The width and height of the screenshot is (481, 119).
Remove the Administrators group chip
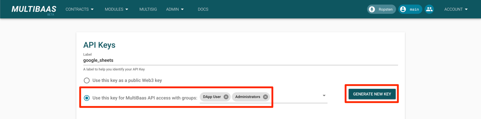[x=265, y=97]
